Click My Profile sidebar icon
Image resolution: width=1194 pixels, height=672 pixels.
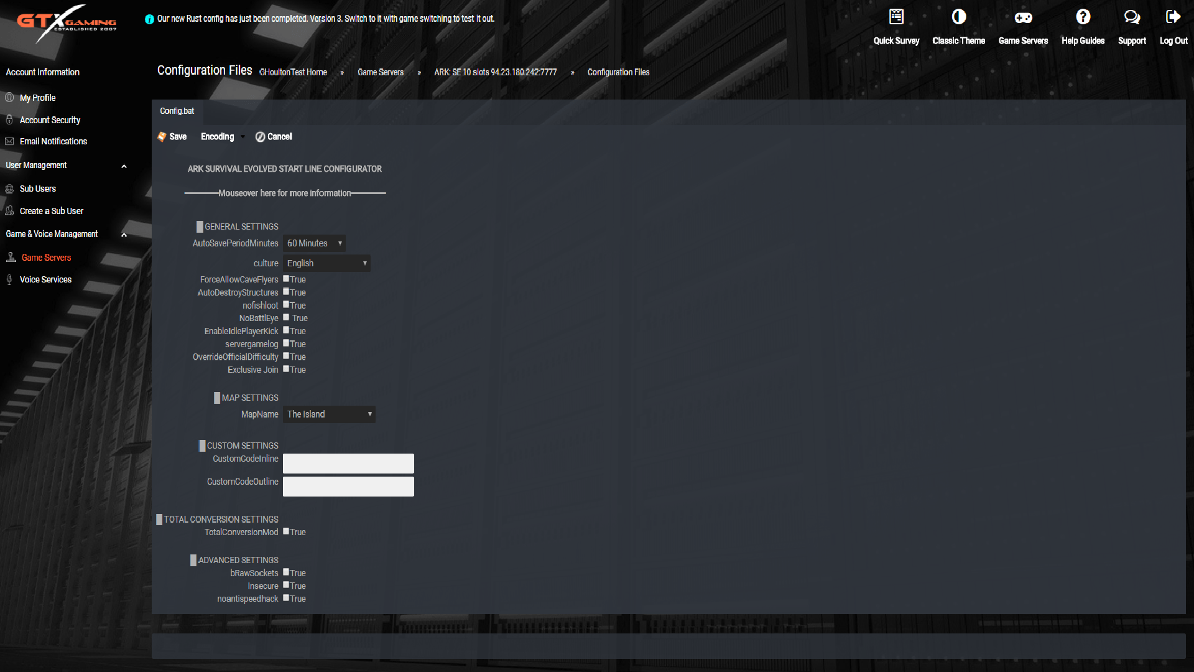click(x=9, y=97)
